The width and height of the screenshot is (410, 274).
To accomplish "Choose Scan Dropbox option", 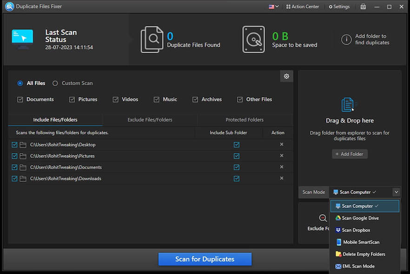I will (x=365, y=230).
